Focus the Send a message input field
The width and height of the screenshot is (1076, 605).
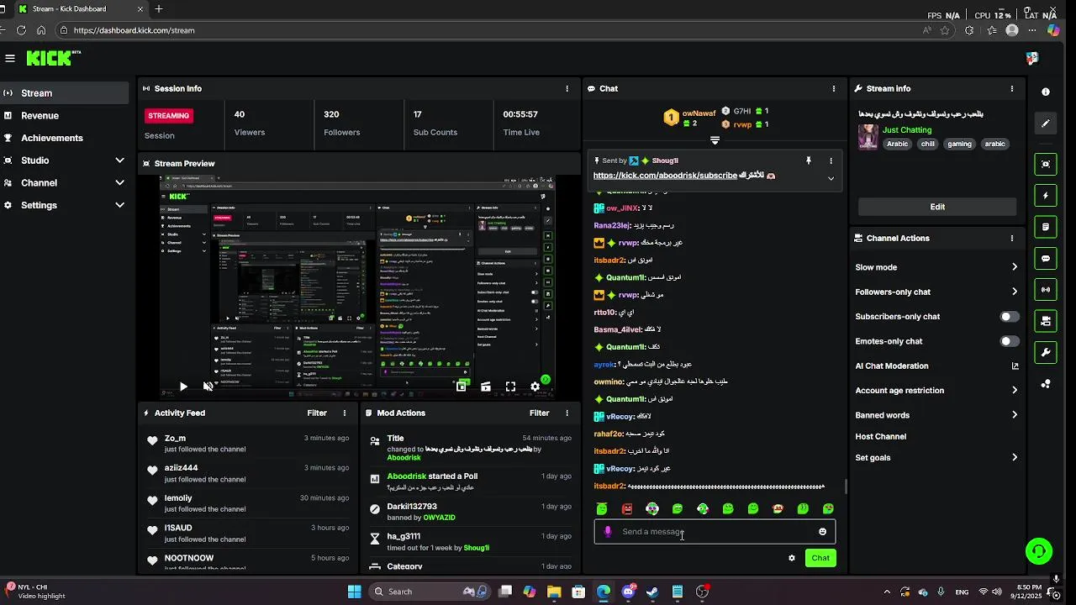[715, 532]
